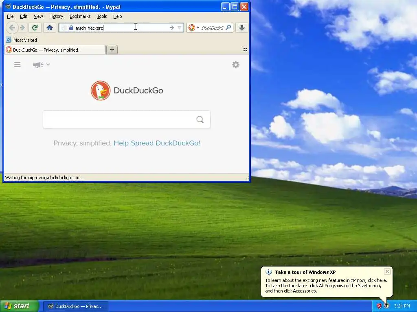Open the Help menu
The image size is (417, 312).
click(118, 16)
